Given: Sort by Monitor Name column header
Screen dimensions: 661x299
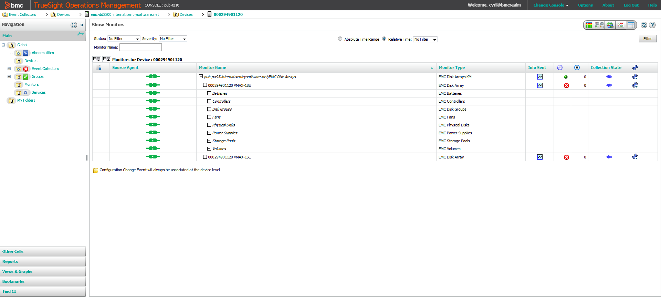Looking at the screenshot, I should pos(212,68).
